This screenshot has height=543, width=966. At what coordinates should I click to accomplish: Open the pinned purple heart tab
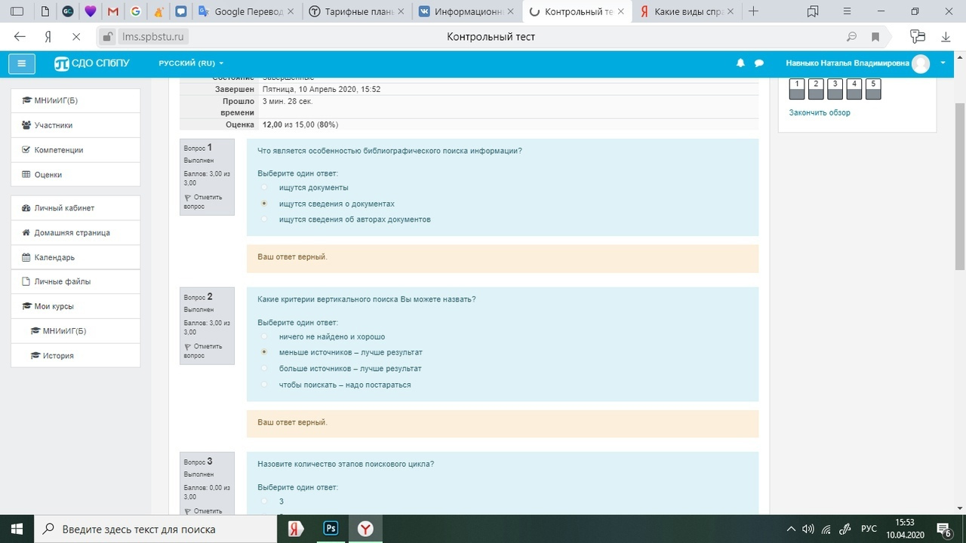(x=90, y=11)
